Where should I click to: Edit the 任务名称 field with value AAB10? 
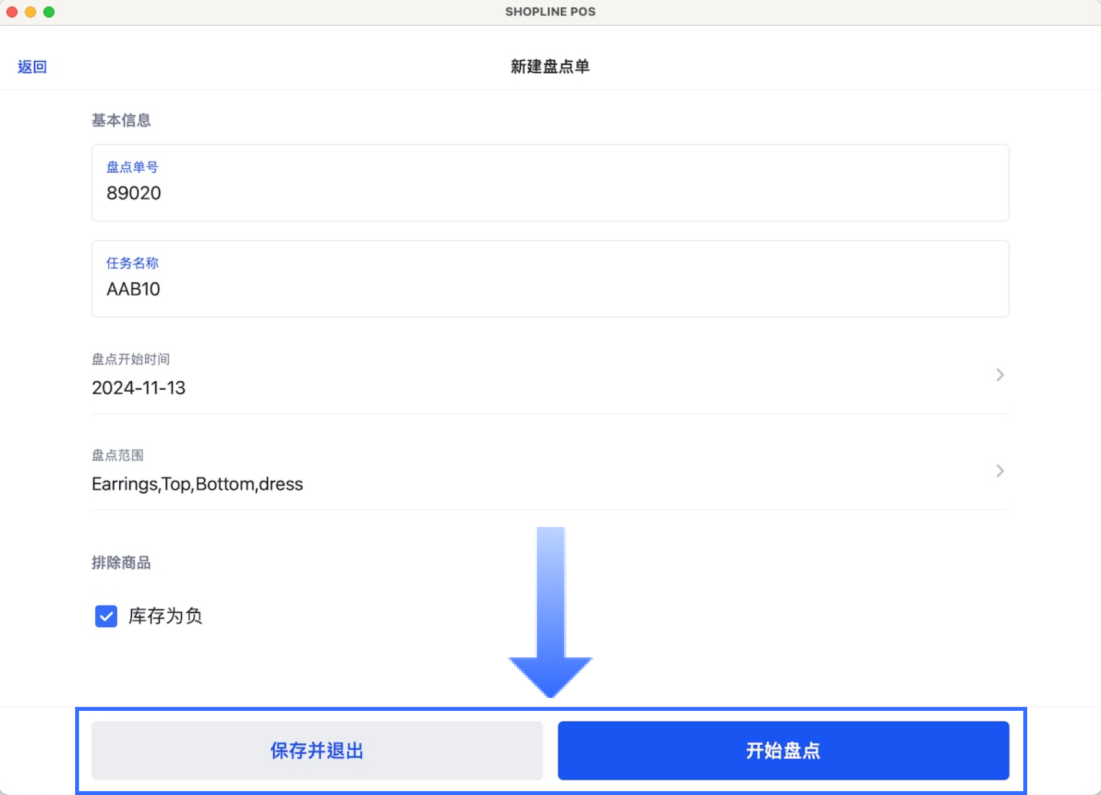pyautogui.click(x=550, y=278)
